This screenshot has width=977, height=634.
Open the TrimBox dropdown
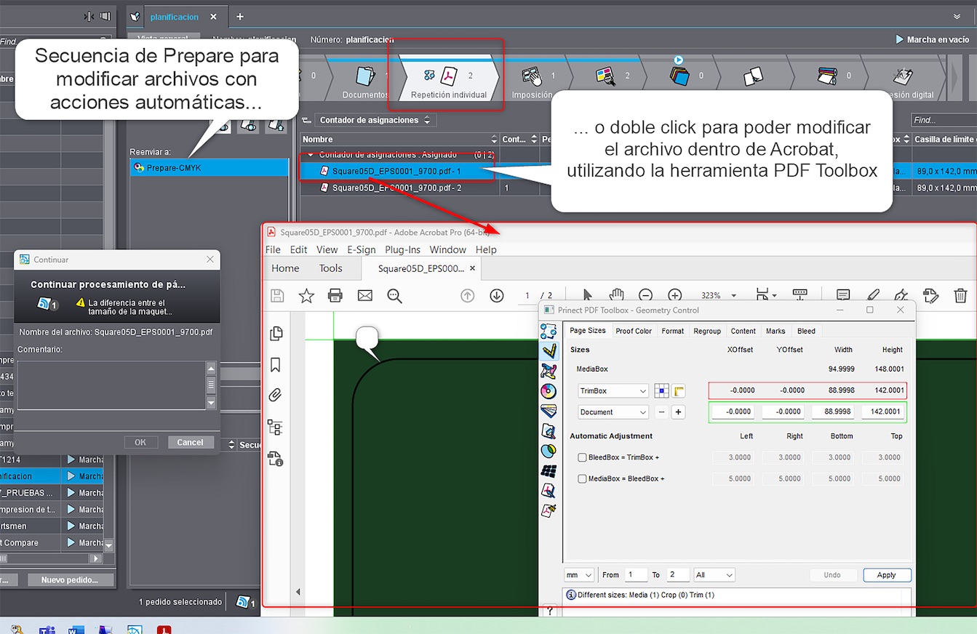tap(613, 391)
